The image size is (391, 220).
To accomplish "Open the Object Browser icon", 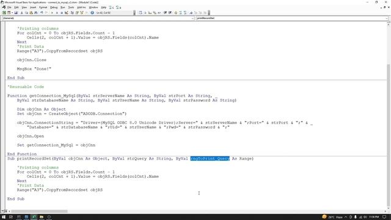I will (x=81, y=13).
